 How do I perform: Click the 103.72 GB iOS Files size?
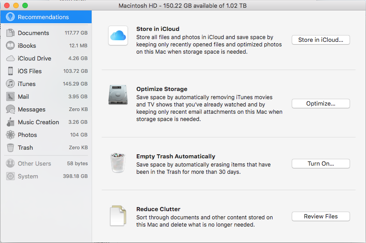[x=75, y=71]
